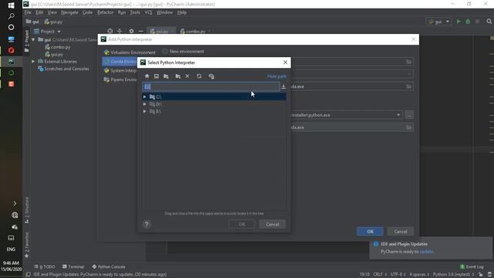Image resolution: width=494 pixels, height=278 pixels.
Task: Click the update link in notification
Action: (426, 252)
